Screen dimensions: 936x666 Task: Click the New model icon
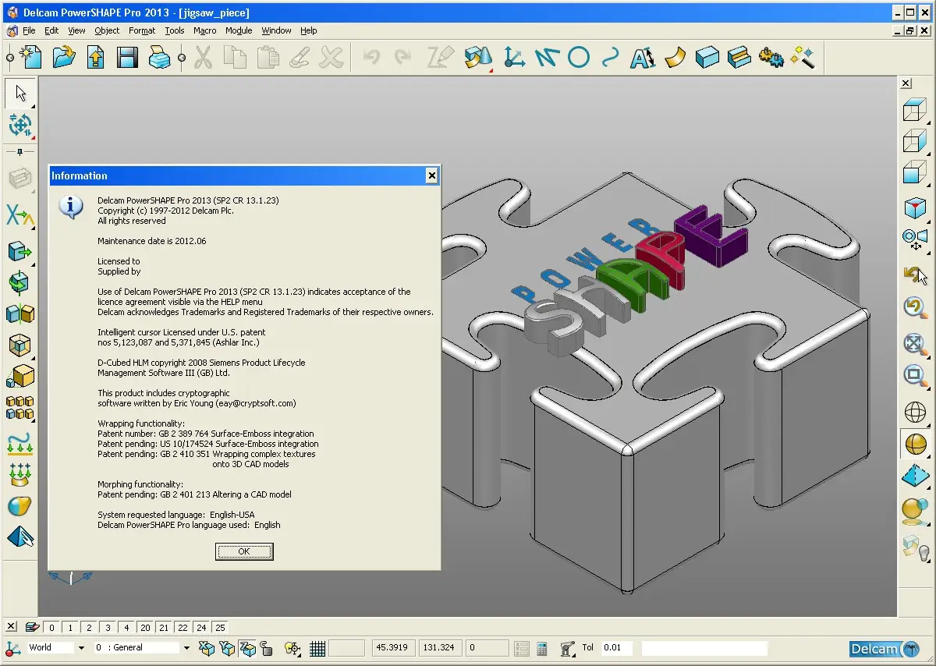point(30,58)
